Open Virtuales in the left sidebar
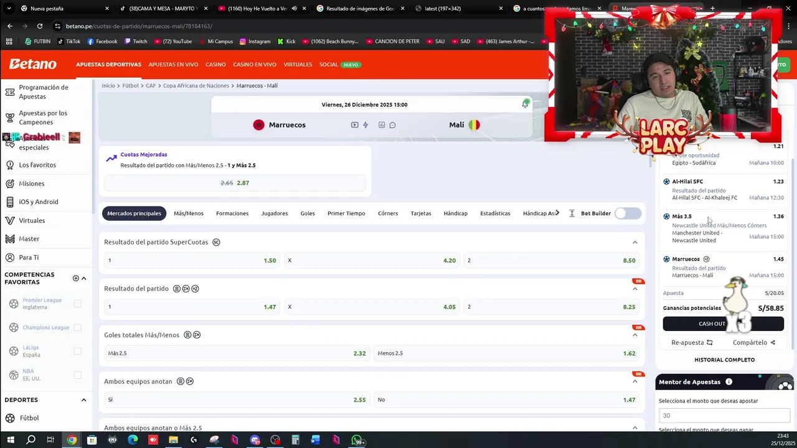 (32, 220)
